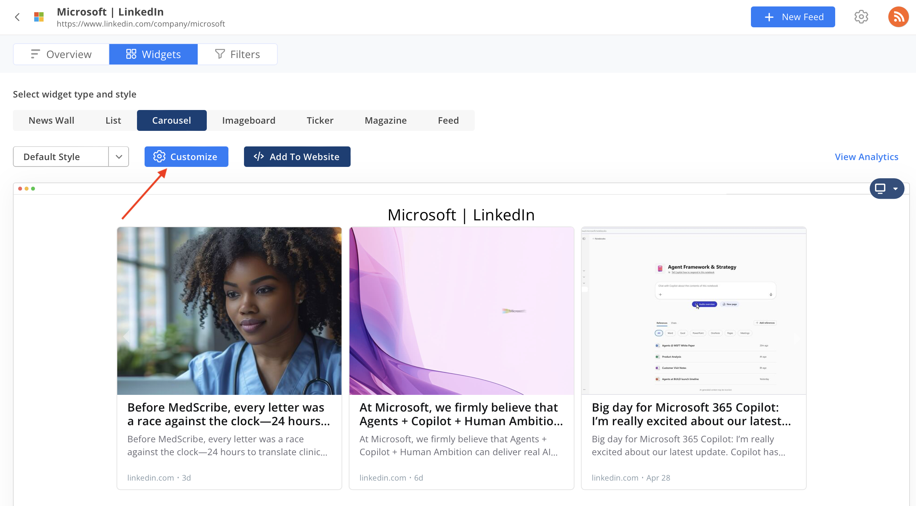916x506 pixels.
Task: Select the Carousel widget type
Action: click(172, 120)
